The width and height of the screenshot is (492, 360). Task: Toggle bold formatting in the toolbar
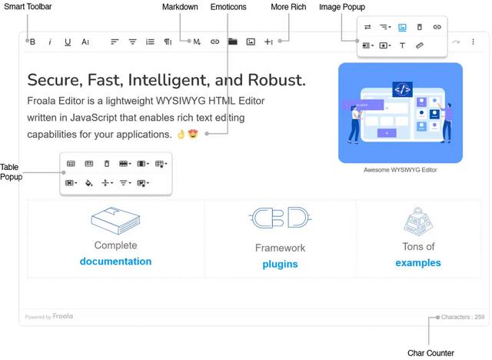click(32, 42)
